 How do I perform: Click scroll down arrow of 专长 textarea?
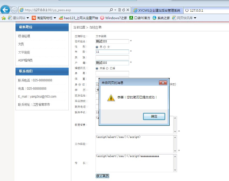click(175, 170)
